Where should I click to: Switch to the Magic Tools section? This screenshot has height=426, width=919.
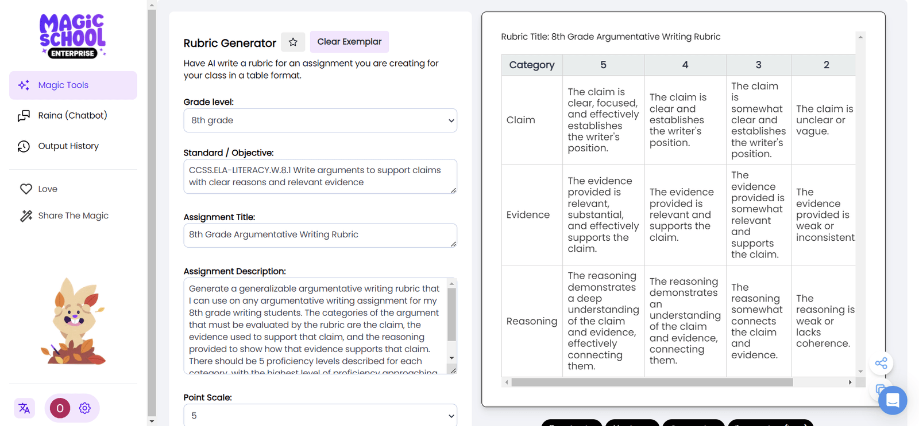[x=63, y=85]
